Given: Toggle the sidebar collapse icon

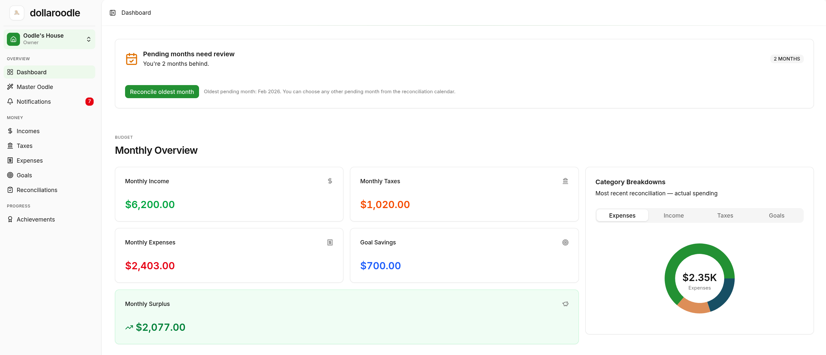Looking at the screenshot, I should coord(113,13).
